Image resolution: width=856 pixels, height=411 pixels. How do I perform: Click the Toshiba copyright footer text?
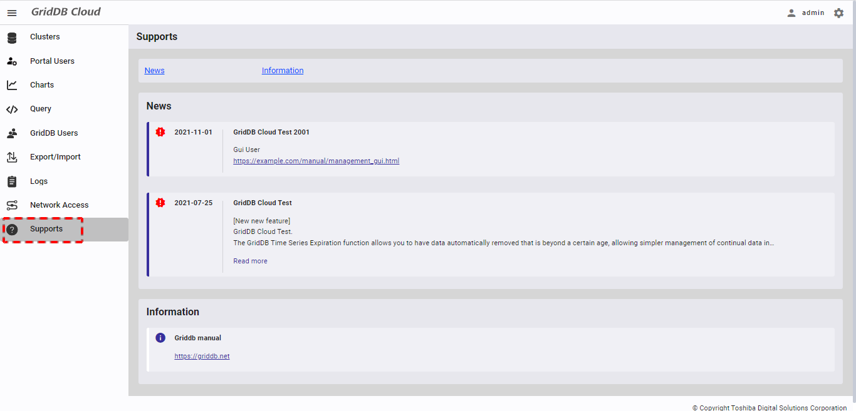770,408
